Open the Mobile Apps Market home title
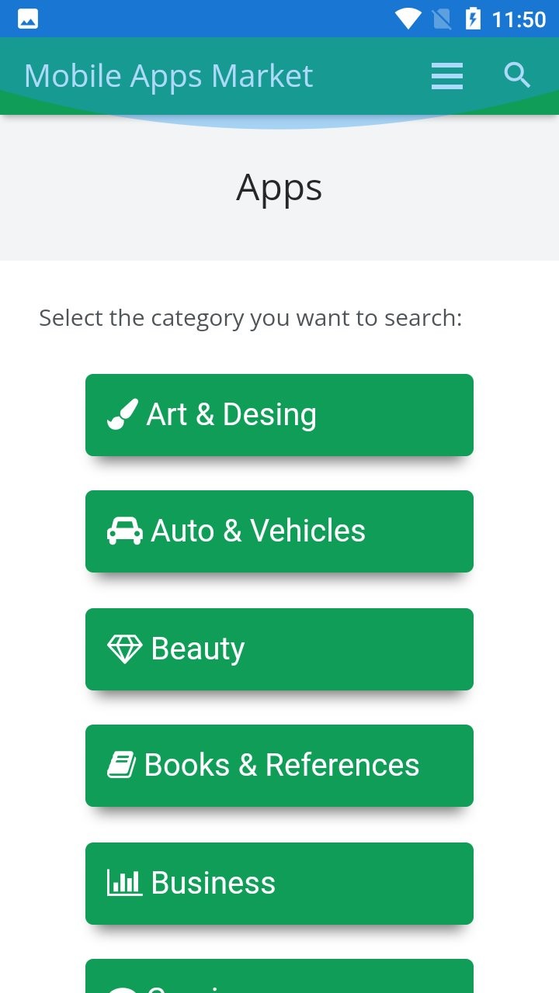The image size is (559, 993). pyautogui.click(x=168, y=76)
